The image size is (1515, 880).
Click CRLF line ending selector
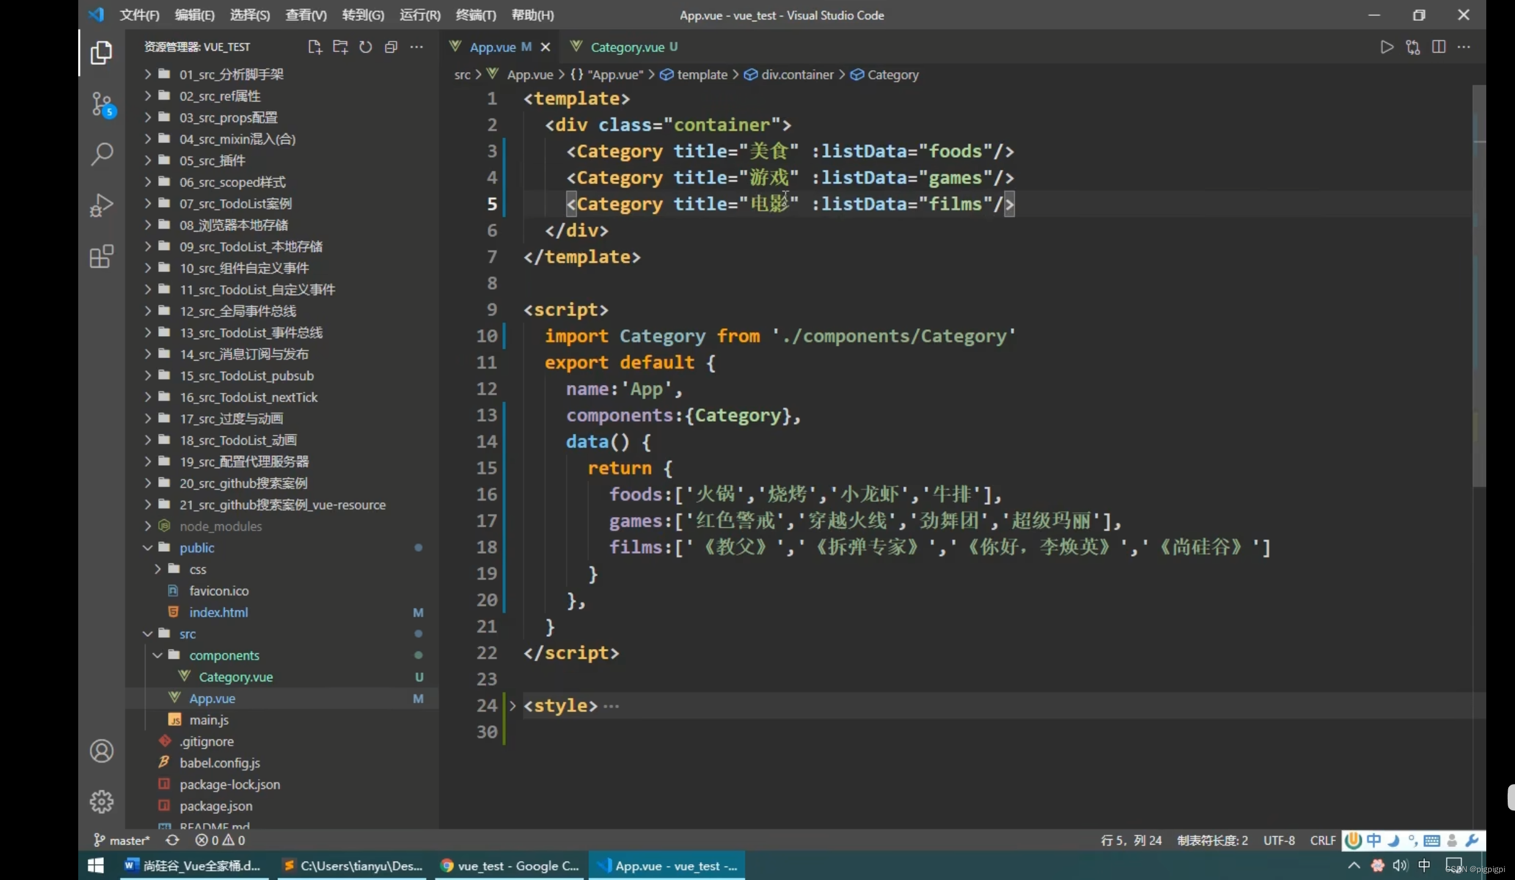point(1323,840)
